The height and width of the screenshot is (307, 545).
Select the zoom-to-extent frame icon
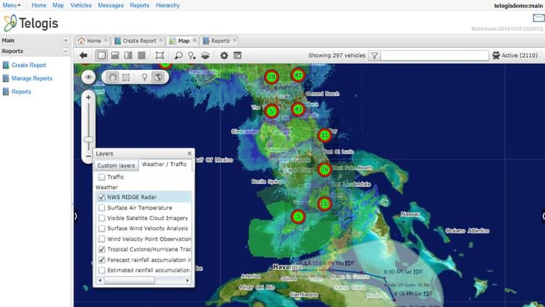click(x=160, y=56)
